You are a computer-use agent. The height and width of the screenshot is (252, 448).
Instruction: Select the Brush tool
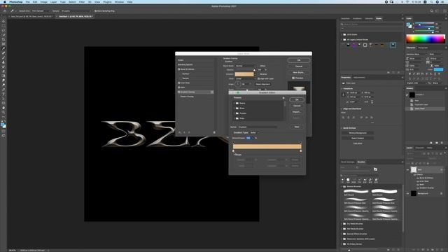tap(3, 57)
